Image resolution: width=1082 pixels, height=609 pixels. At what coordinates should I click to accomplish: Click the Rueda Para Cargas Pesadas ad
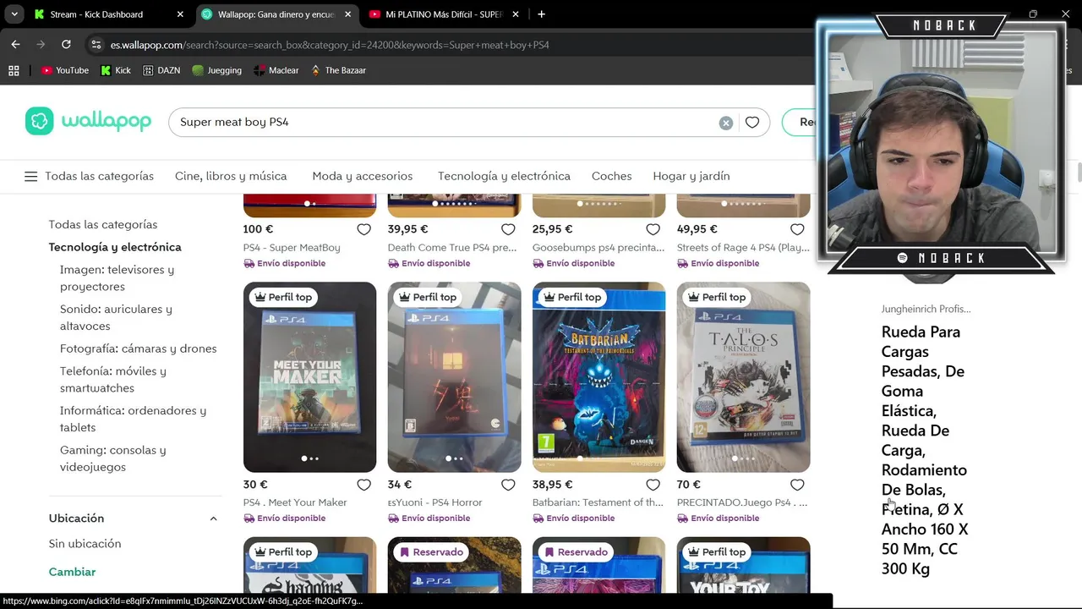(925, 450)
